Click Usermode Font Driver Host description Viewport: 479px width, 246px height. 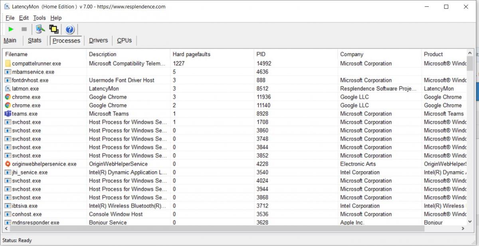122,80
